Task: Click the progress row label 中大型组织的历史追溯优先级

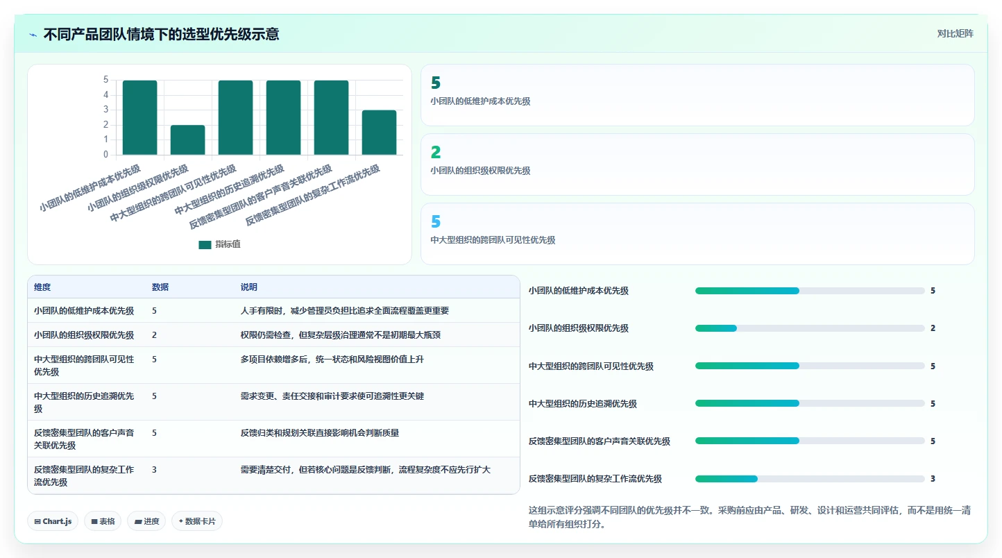Action: point(583,404)
